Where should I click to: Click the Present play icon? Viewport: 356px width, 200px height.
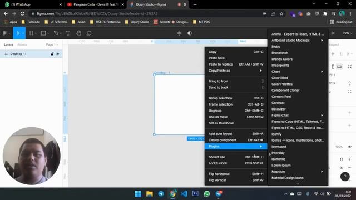click(333, 33)
